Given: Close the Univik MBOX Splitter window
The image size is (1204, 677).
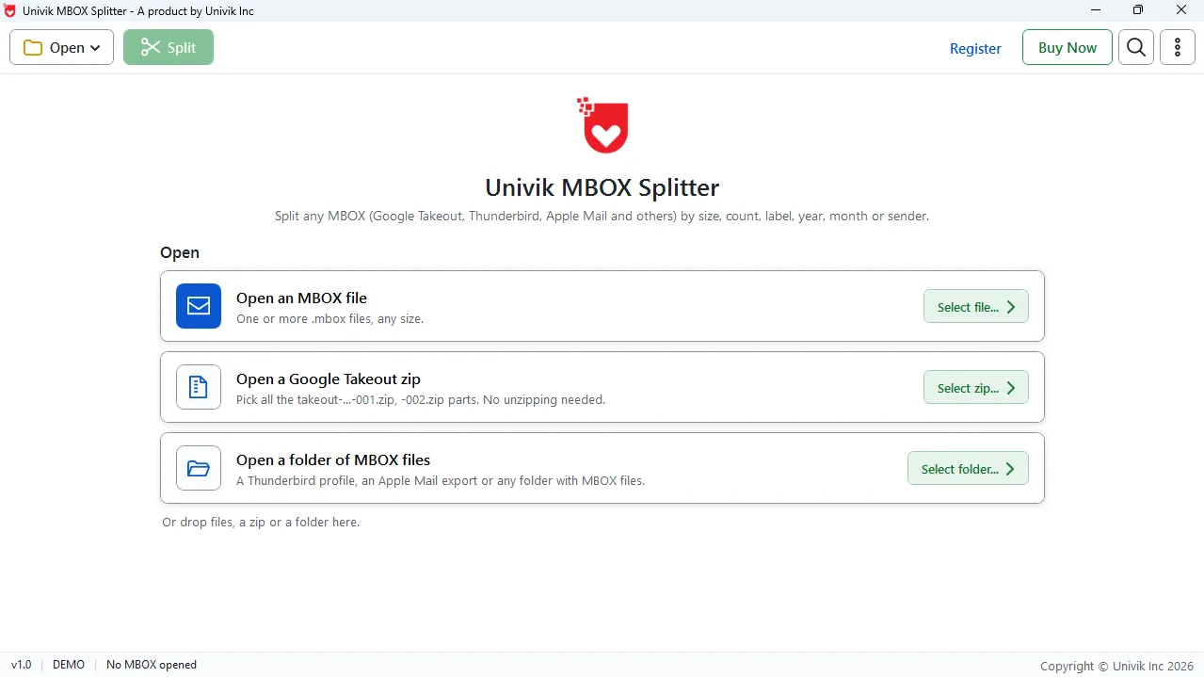Looking at the screenshot, I should 1181,10.
